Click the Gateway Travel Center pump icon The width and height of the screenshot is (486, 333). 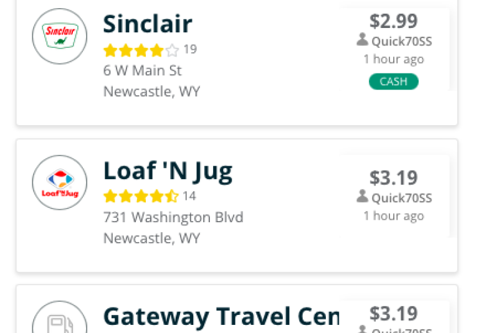[x=60, y=319]
